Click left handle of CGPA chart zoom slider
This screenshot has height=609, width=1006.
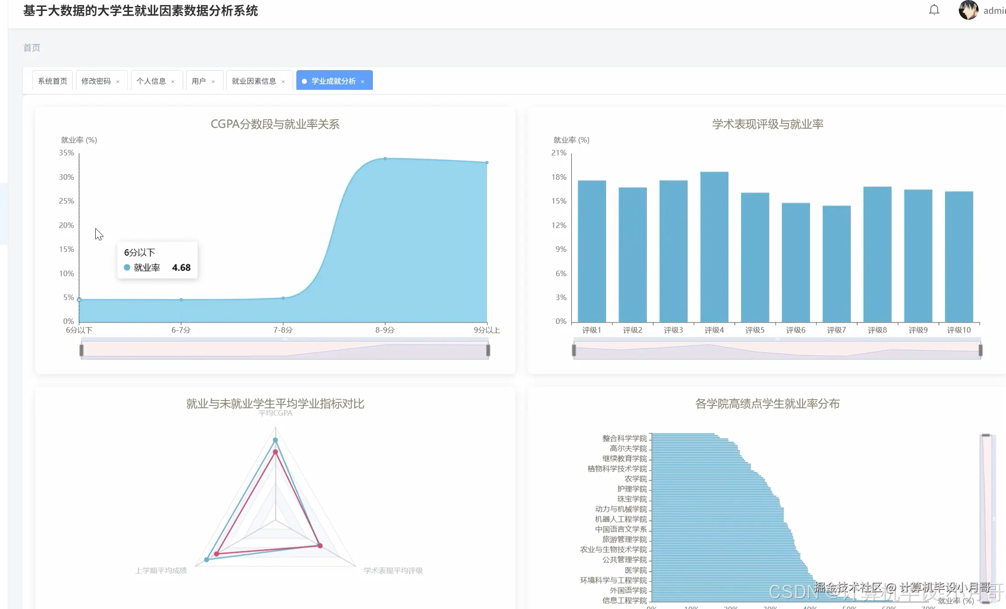(x=82, y=351)
